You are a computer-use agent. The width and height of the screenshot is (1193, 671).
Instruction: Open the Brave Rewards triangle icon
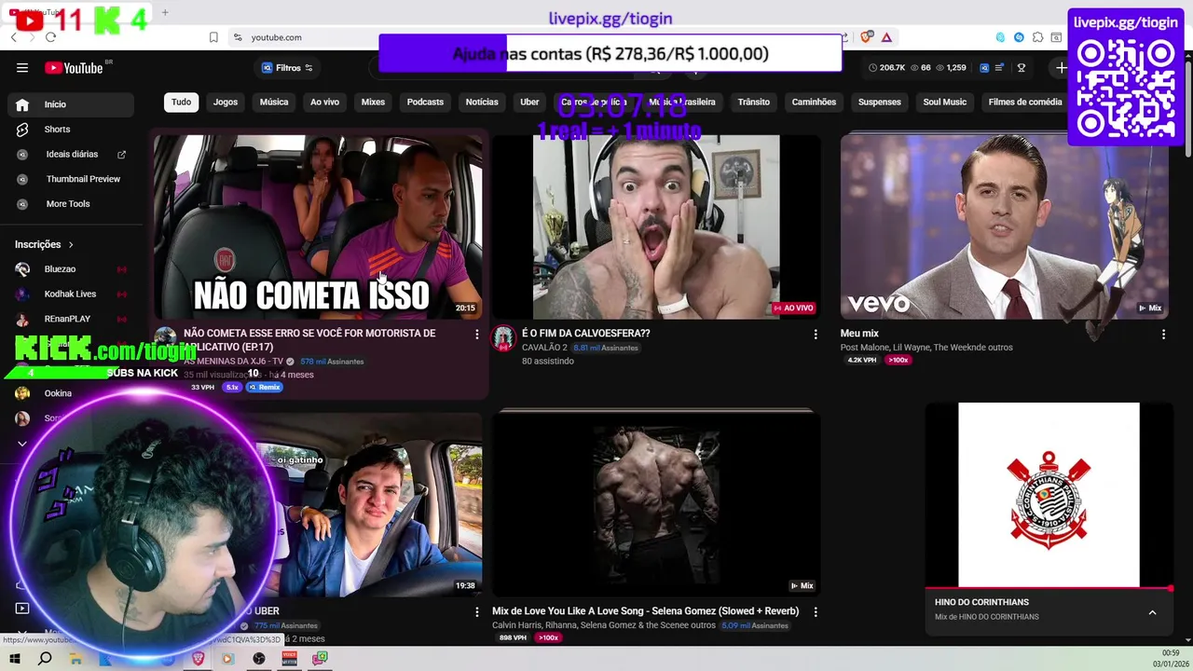click(886, 37)
